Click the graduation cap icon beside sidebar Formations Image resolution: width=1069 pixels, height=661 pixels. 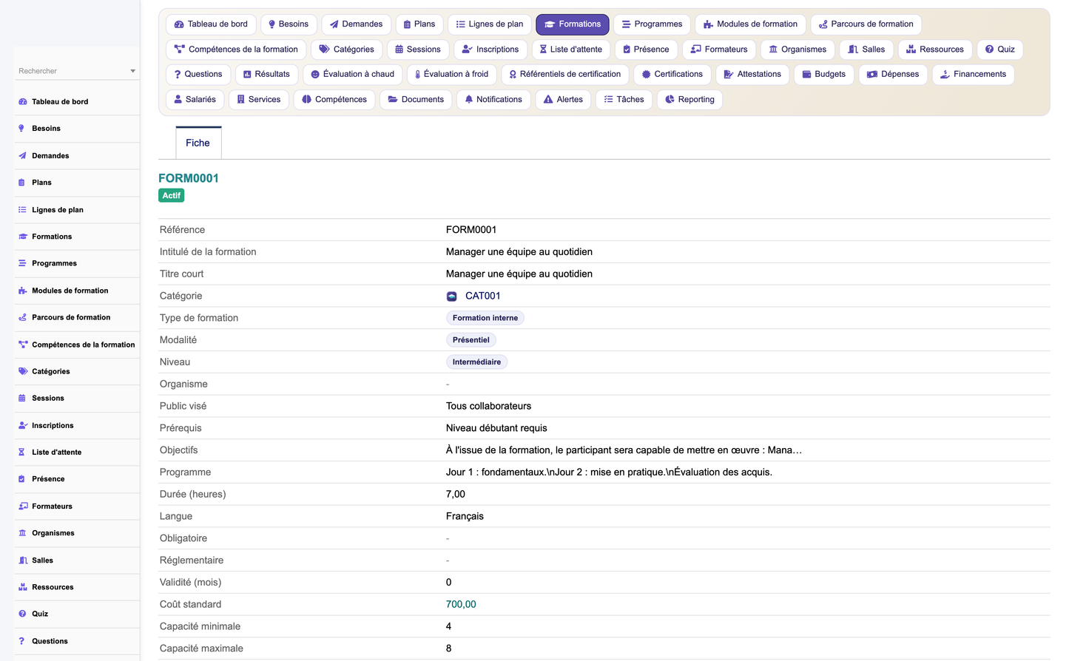pos(22,237)
